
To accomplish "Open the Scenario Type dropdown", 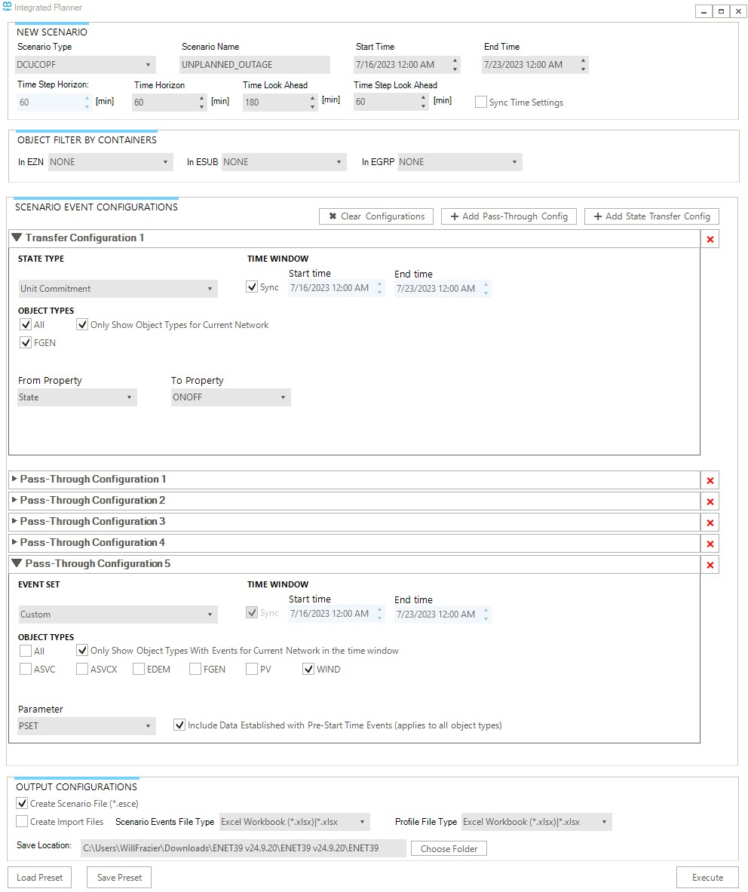I will tap(85, 65).
